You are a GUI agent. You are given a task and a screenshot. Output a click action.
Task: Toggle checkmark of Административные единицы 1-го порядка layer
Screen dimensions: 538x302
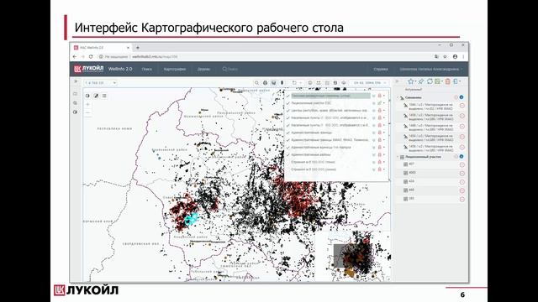coord(288,148)
